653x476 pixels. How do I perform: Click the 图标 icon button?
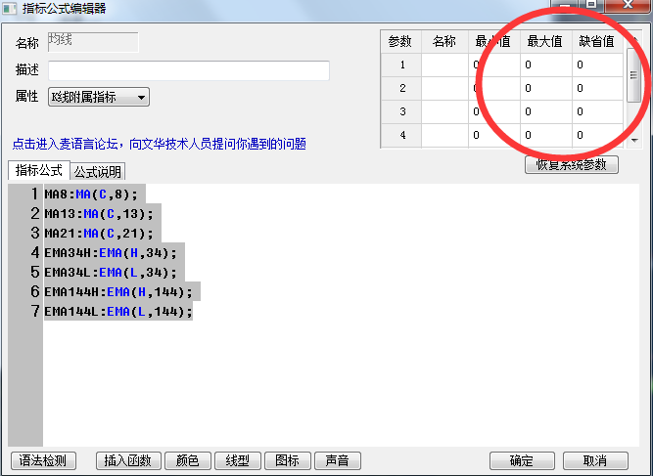[287, 460]
